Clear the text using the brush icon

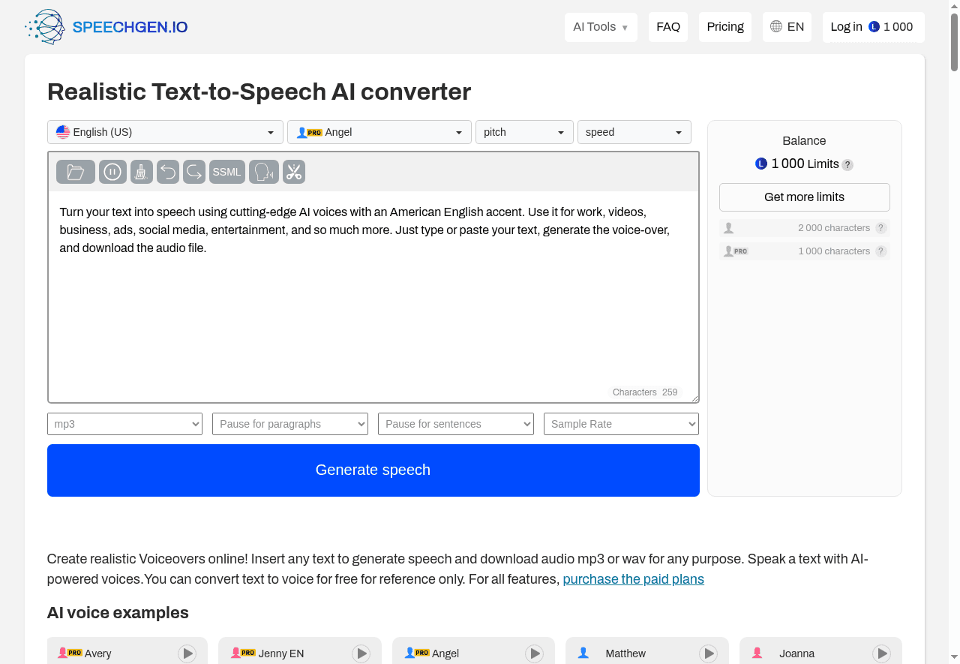[x=141, y=172]
